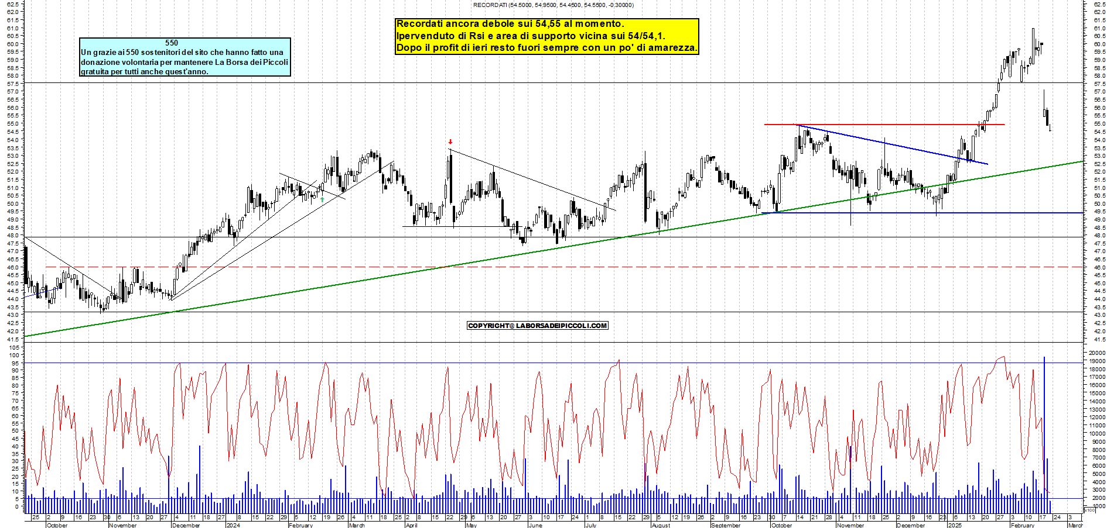Click the '10000' volume axis label
Viewport: 1107px width, 528px height.
1097,434
